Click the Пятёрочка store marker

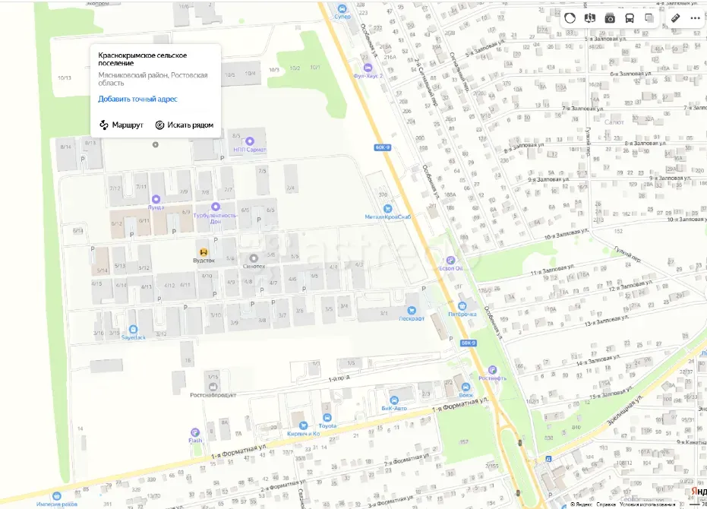[x=454, y=305]
